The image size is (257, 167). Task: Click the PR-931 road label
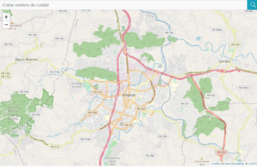click(x=185, y=104)
